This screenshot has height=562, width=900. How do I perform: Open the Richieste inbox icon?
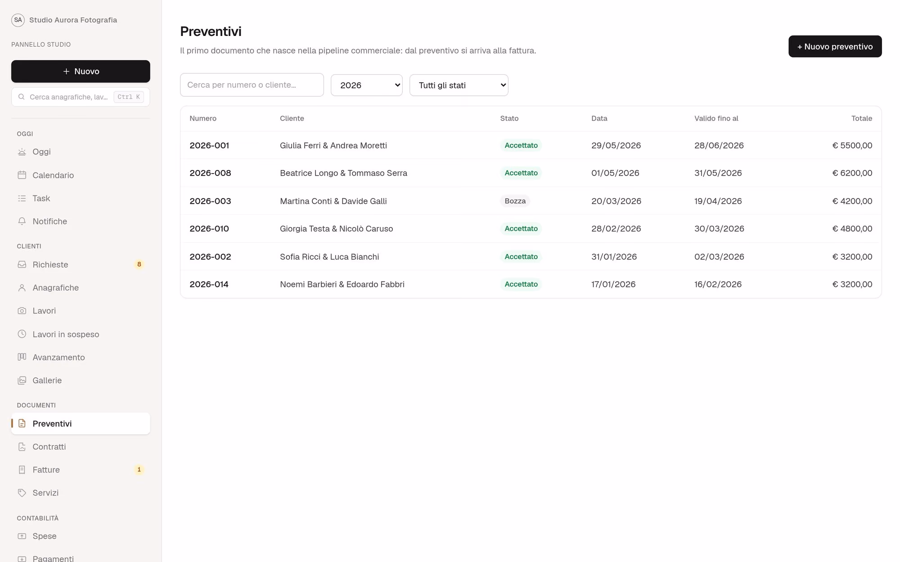pyautogui.click(x=22, y=264)
